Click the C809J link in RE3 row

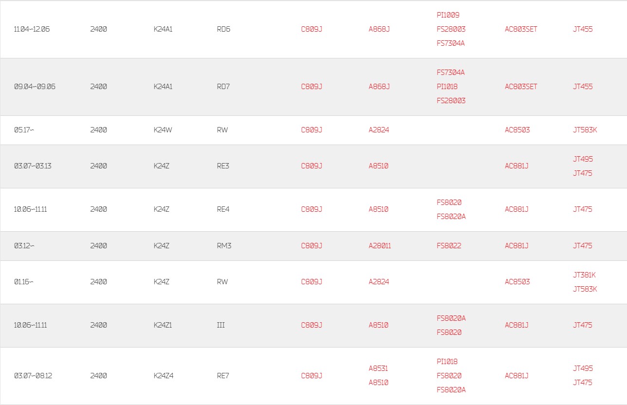311,166
